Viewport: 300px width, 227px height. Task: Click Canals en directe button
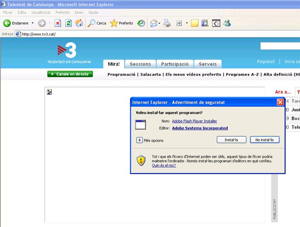tap(70, 74)
